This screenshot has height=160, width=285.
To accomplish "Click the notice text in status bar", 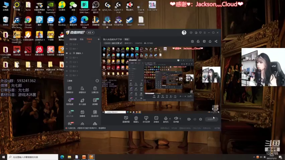I will [87, 128].
